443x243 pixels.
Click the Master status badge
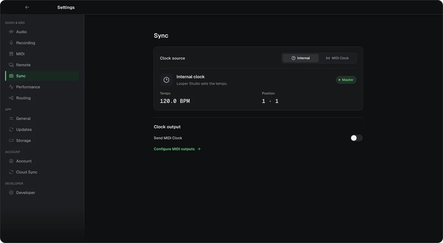click(346, 80)
